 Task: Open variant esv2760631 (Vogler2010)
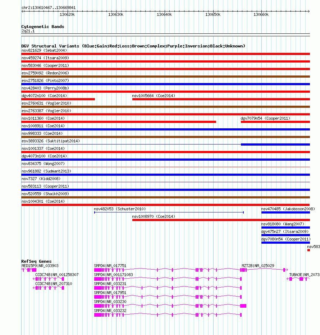pyautogui.click(x=166, y=107)
